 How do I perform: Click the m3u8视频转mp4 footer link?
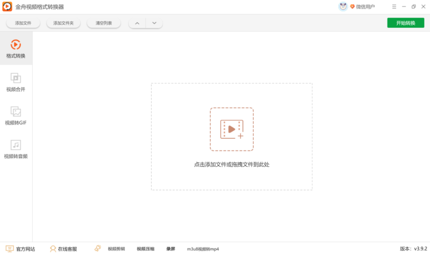point(203,249)
